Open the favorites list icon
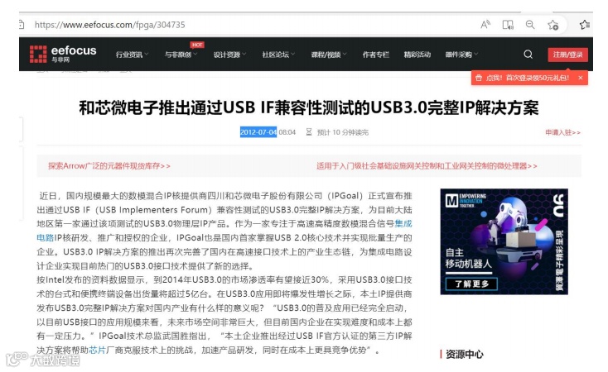This screenshot has width=608, height=372. (x=585, y=25)
